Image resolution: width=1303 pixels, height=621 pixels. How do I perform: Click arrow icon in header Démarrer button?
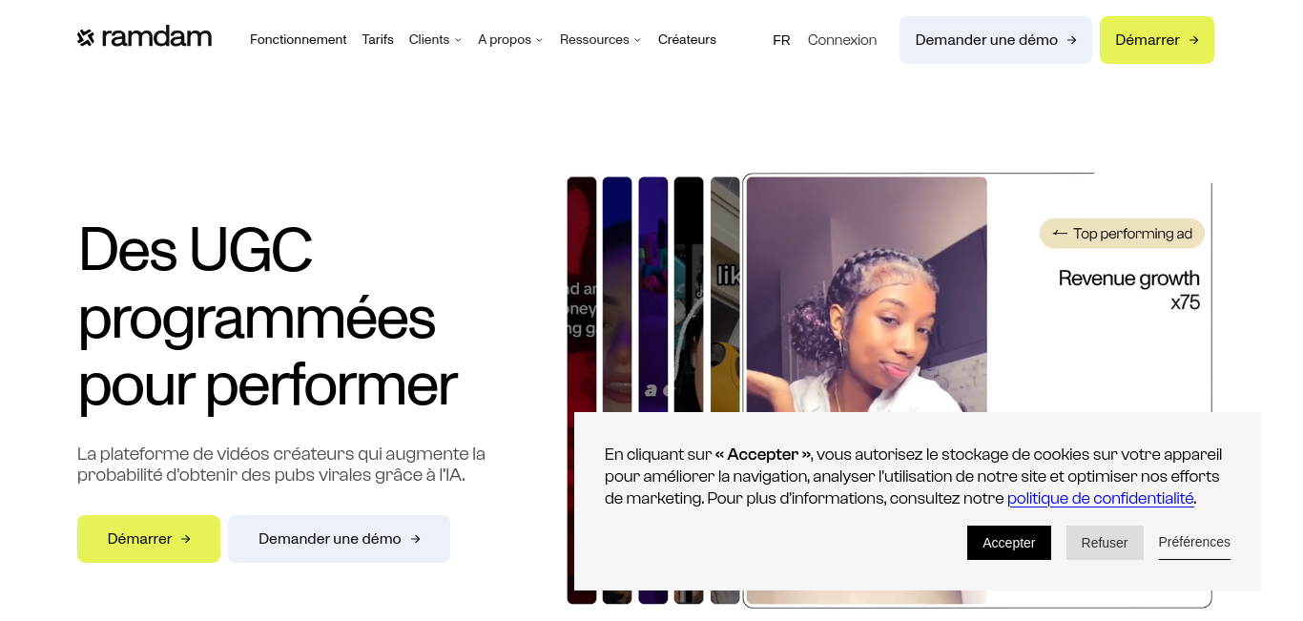(x=1193, y=40)
